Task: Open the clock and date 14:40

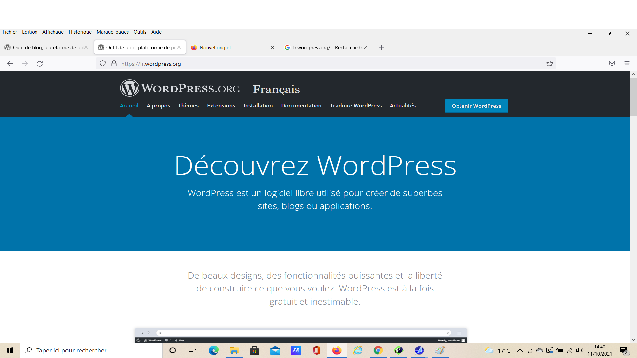Action: coord(600,350)
